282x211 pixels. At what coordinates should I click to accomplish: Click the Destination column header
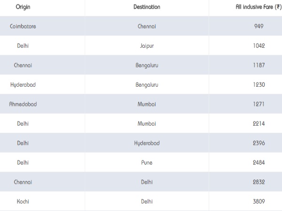[x=147, y=7]
